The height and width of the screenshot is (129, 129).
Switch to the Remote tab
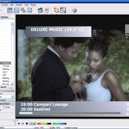(4, 17)
